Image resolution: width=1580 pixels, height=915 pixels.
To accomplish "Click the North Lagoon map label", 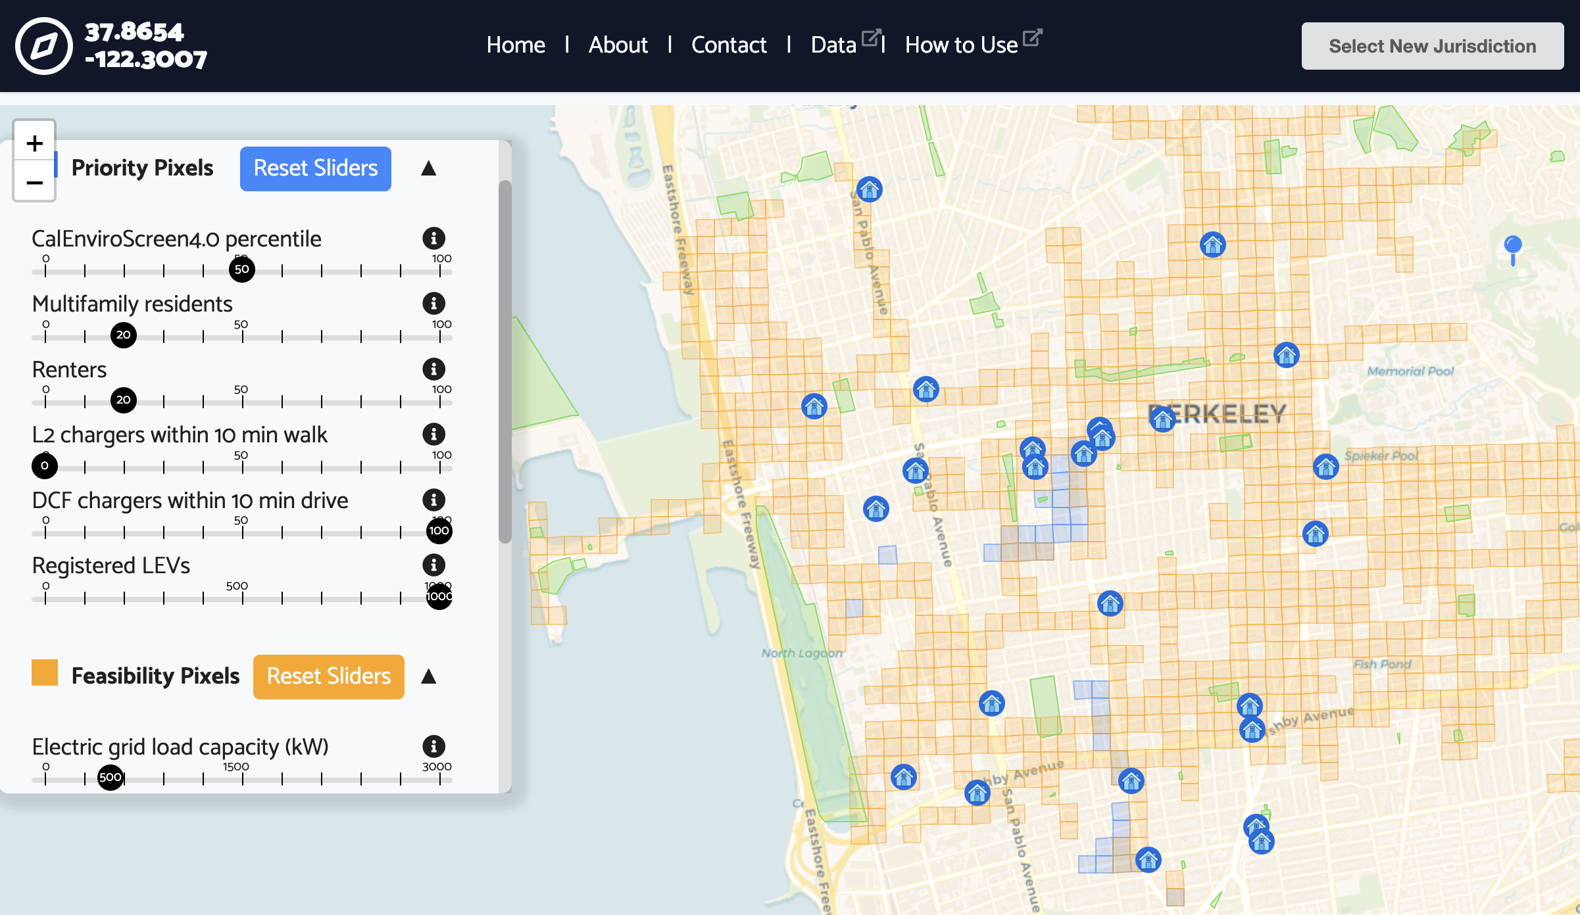I will click(802, 653).
